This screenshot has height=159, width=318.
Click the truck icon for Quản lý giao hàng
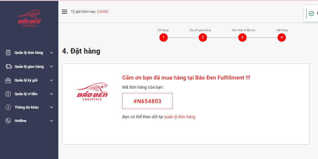tap(8, 66)
